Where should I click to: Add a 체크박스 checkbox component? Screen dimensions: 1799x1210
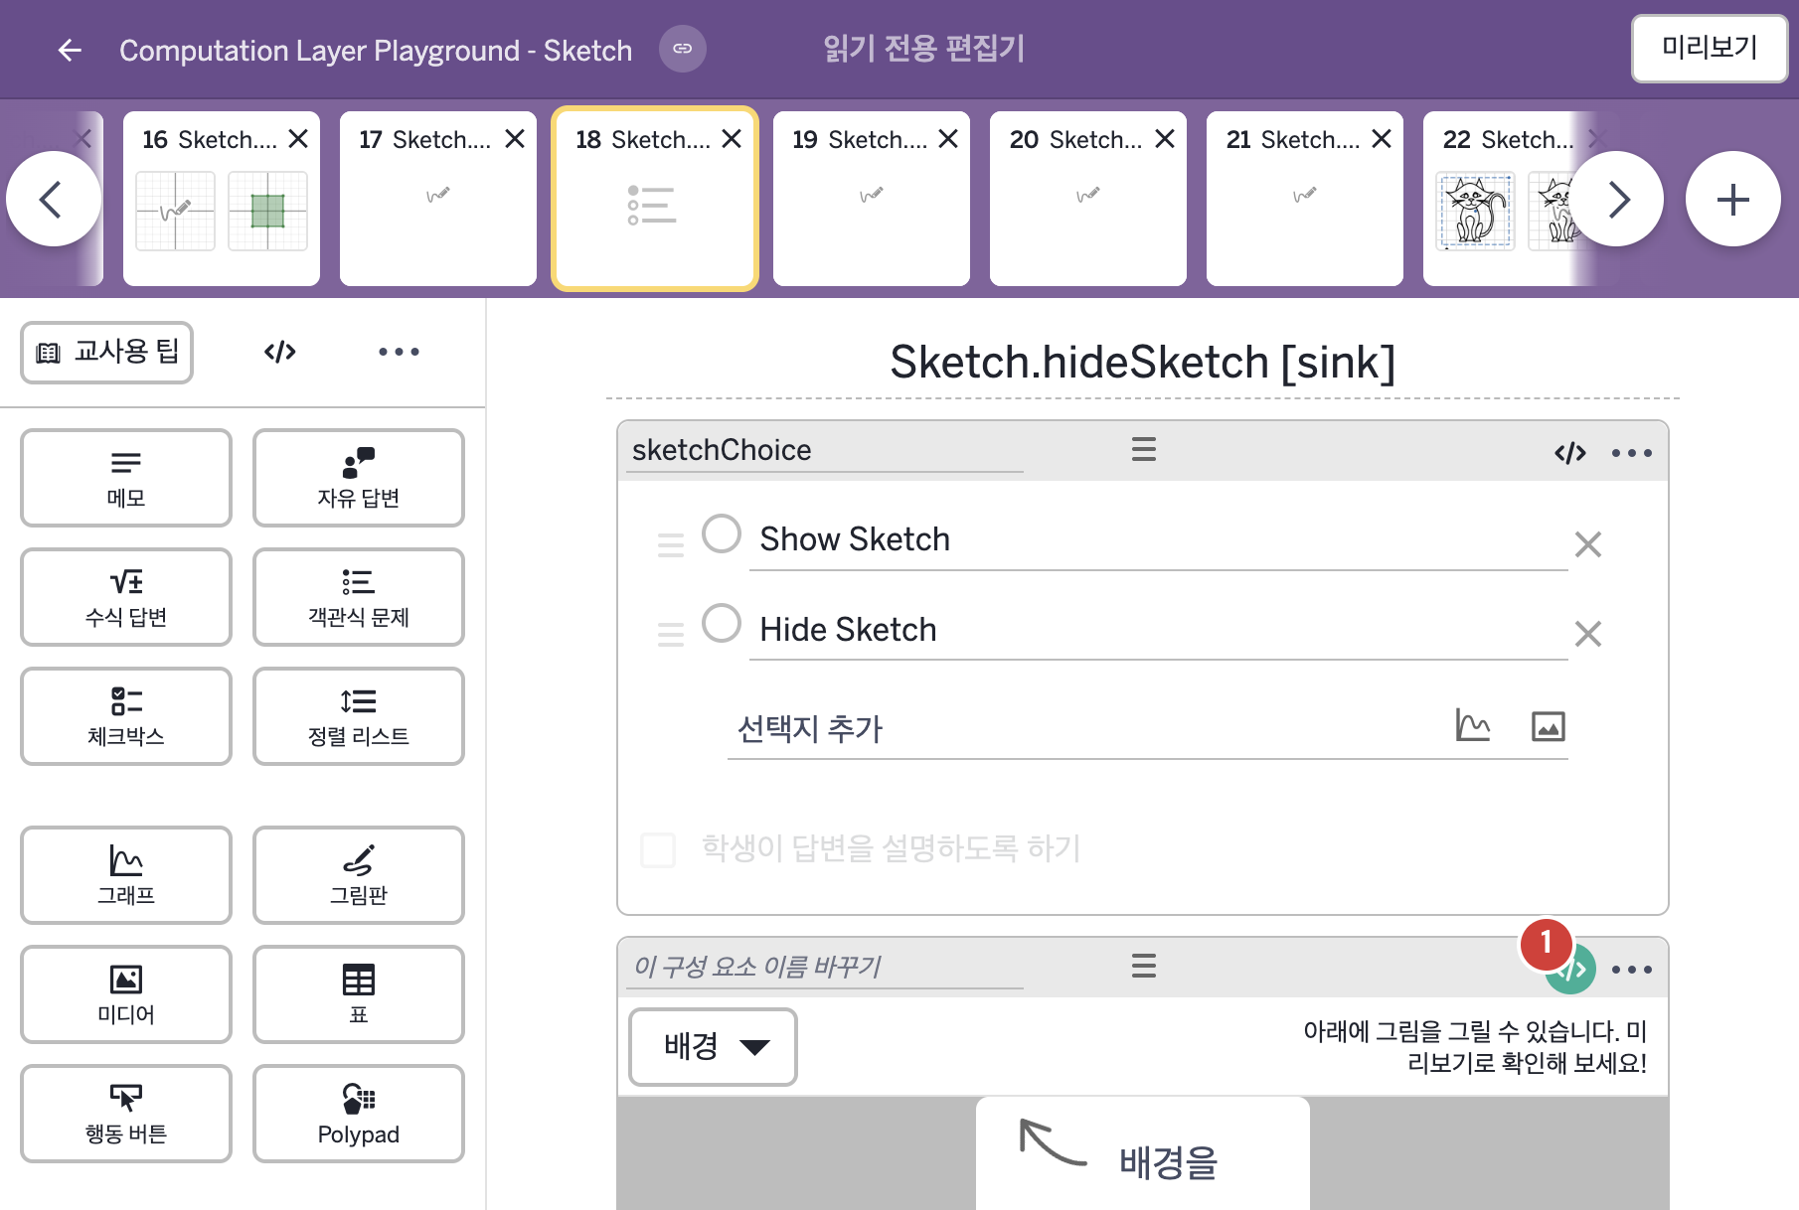tap(126, 716)
